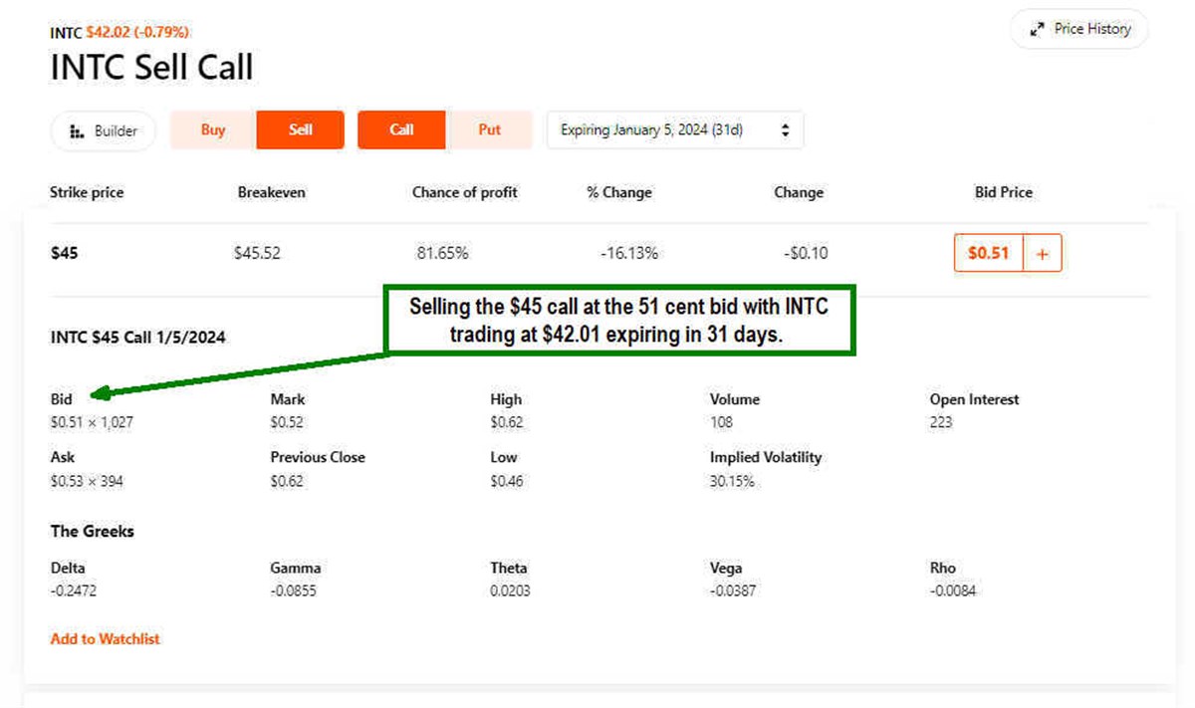Click the plus icon beside $0.51

tap(1043, 254)
